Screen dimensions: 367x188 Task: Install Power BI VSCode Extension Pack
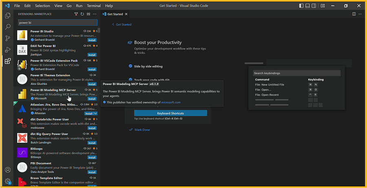[92, 70]
